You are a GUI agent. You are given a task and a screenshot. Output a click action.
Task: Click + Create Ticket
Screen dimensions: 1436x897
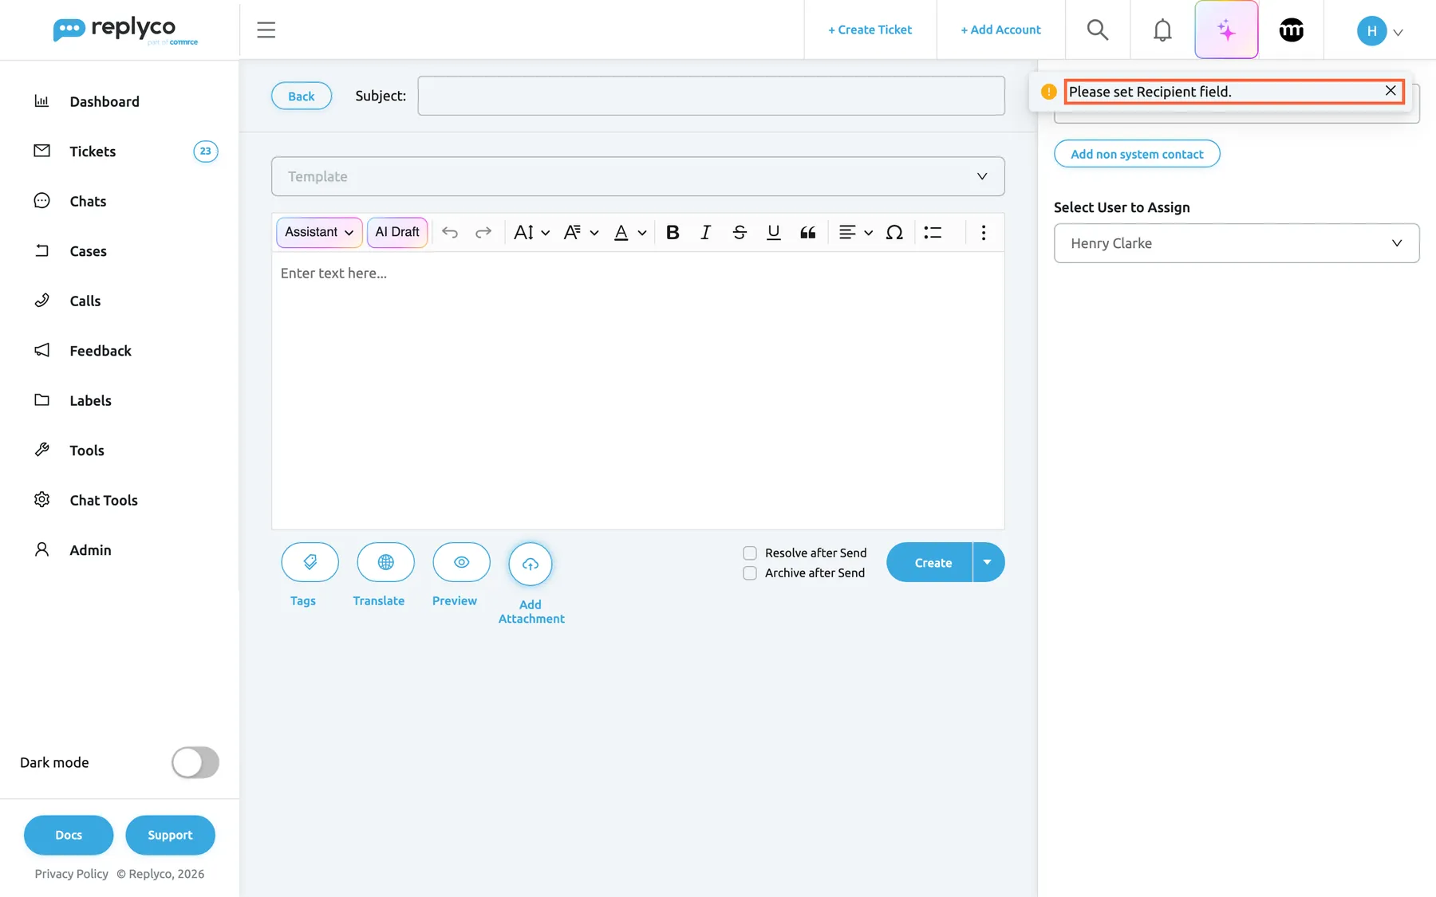[870, 30]
